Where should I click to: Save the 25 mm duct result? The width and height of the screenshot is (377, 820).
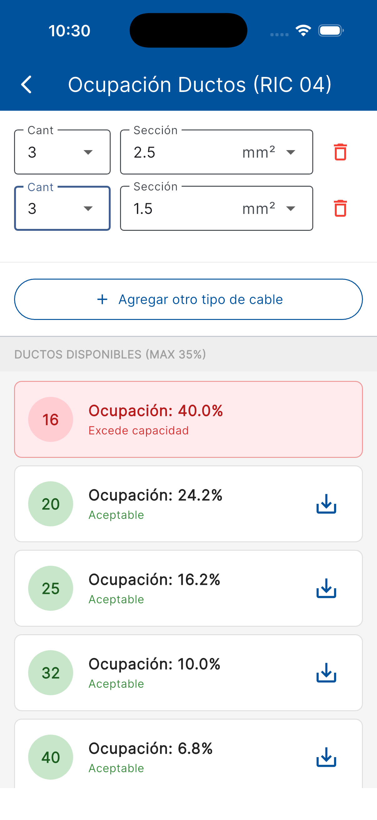(326, 588)
